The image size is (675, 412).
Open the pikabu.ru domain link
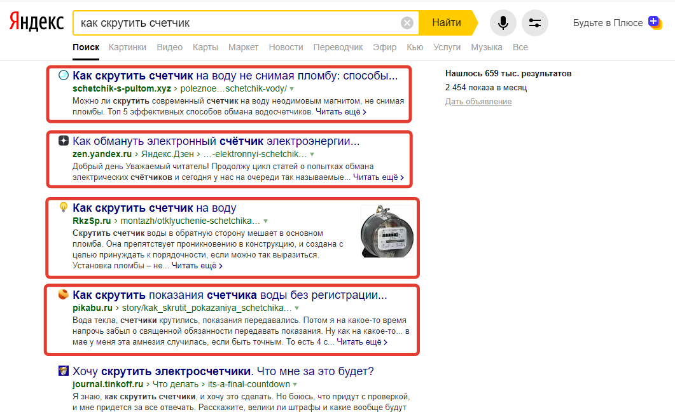pos(92,308)
